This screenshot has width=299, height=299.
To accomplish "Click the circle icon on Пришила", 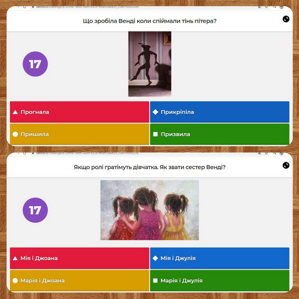I will point(15,134).
